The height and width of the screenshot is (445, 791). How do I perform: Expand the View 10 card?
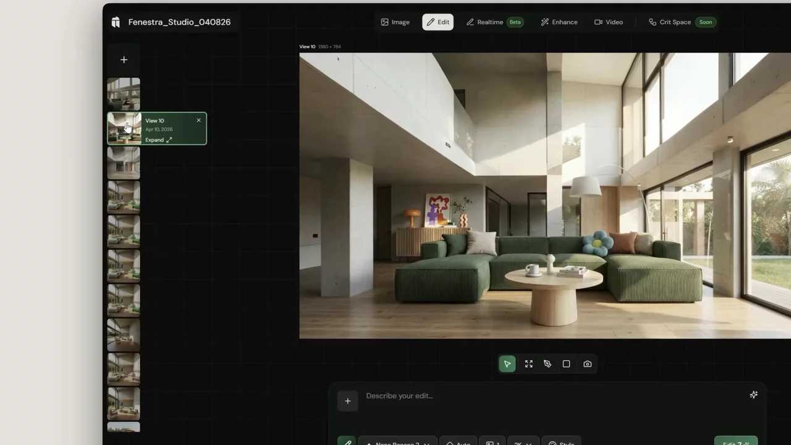point(159,140)
